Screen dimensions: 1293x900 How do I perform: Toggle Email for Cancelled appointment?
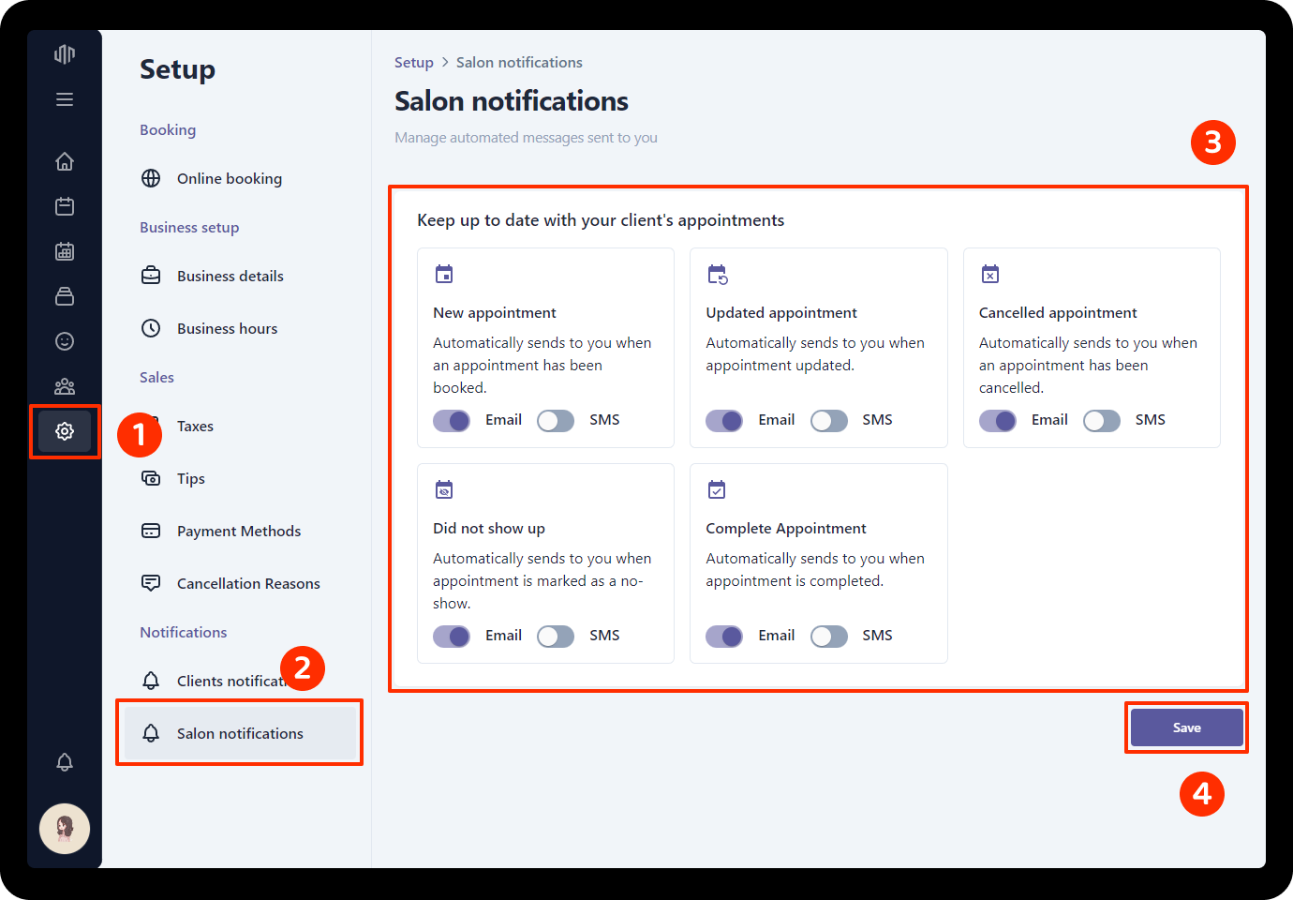(x=998, y=421)
